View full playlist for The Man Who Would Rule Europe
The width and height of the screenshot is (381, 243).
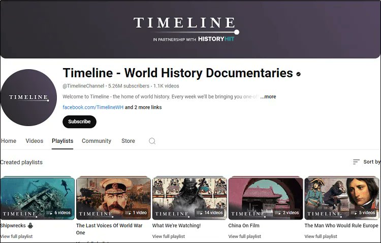(x=321, y=236)
